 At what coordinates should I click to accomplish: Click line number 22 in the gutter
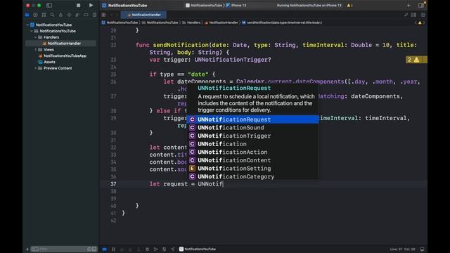(113, 45)
